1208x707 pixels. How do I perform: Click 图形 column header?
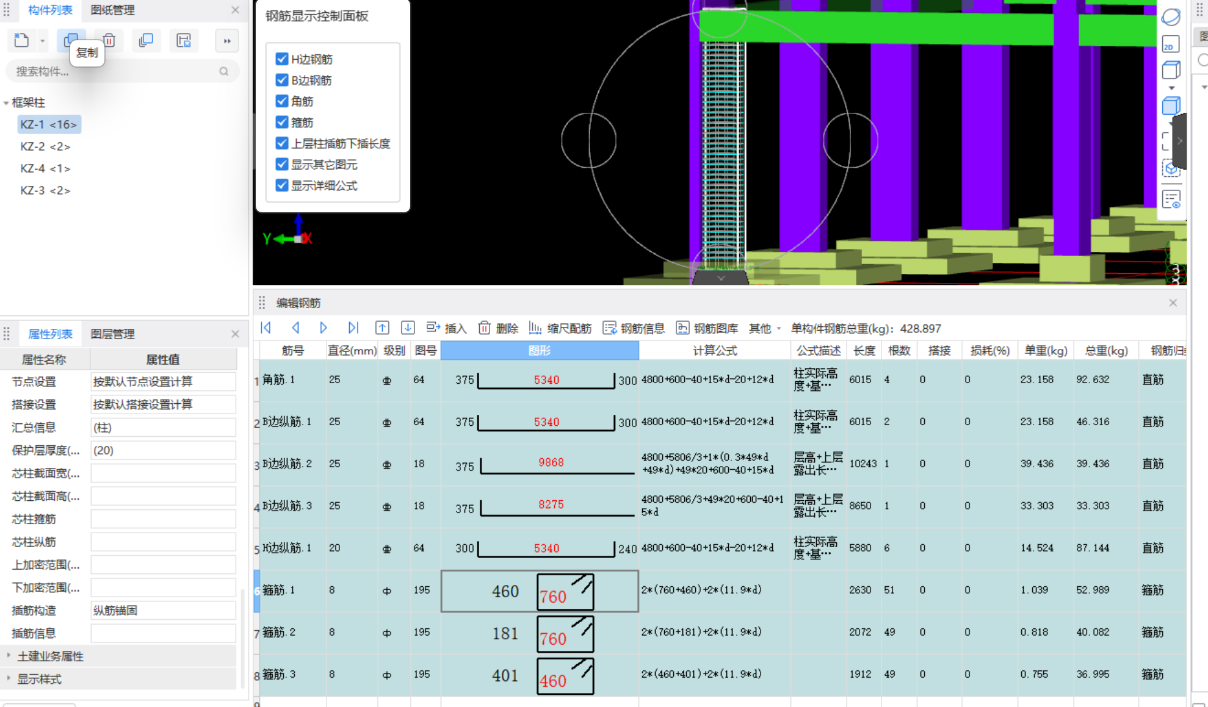pos(540,350)
